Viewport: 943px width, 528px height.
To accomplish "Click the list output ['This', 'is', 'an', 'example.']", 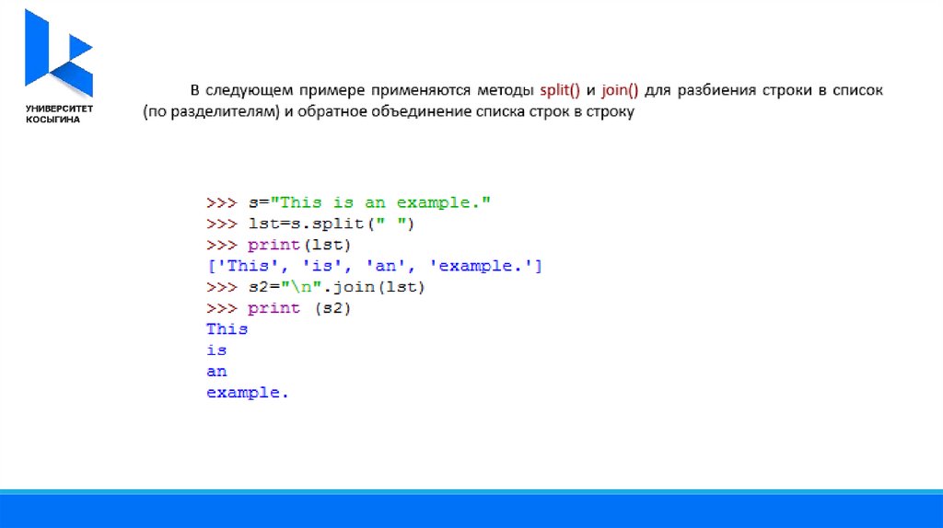I will pos(374,266).
